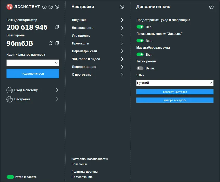
Task: Click the «экспорт настроек» button
Action: 175,92
